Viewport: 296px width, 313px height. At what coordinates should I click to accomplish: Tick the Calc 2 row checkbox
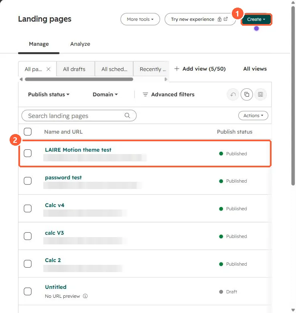(x=28, y=264)
